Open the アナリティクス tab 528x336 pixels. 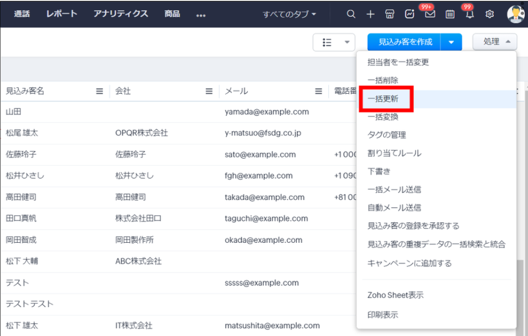point(120,14)
